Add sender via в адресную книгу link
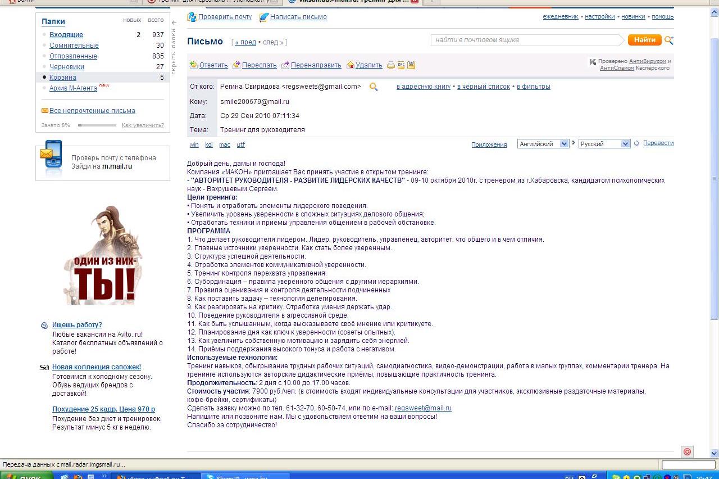This screenshot has width=719, height=479. point(424,87)
